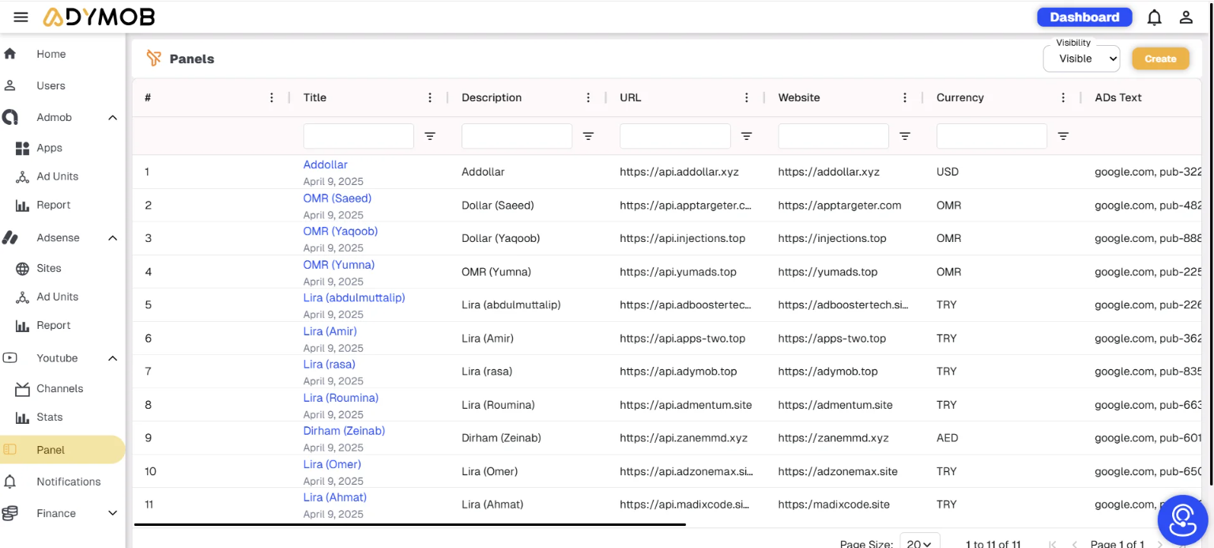1214x548 pixels.
Task: Open the Dirham (Zeinab) title link
Action: 345,430
